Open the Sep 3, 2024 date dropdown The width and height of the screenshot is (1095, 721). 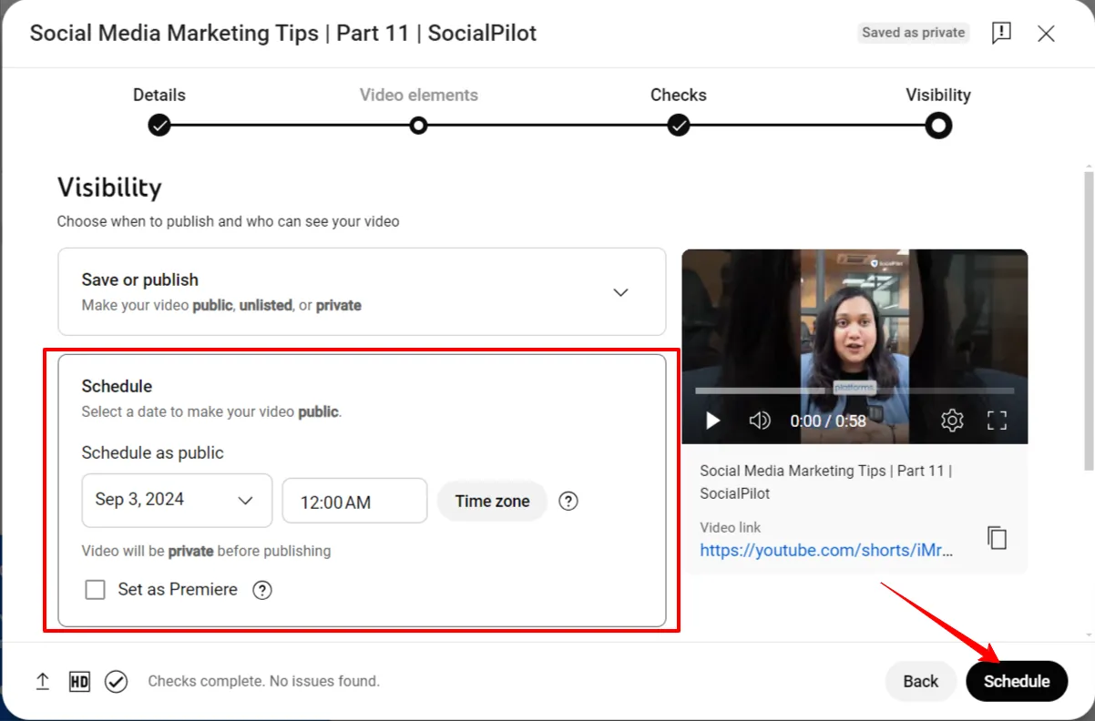[x=177, y=500]
